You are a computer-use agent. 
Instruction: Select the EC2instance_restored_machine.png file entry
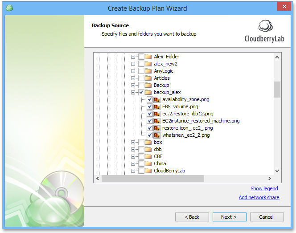201,121
